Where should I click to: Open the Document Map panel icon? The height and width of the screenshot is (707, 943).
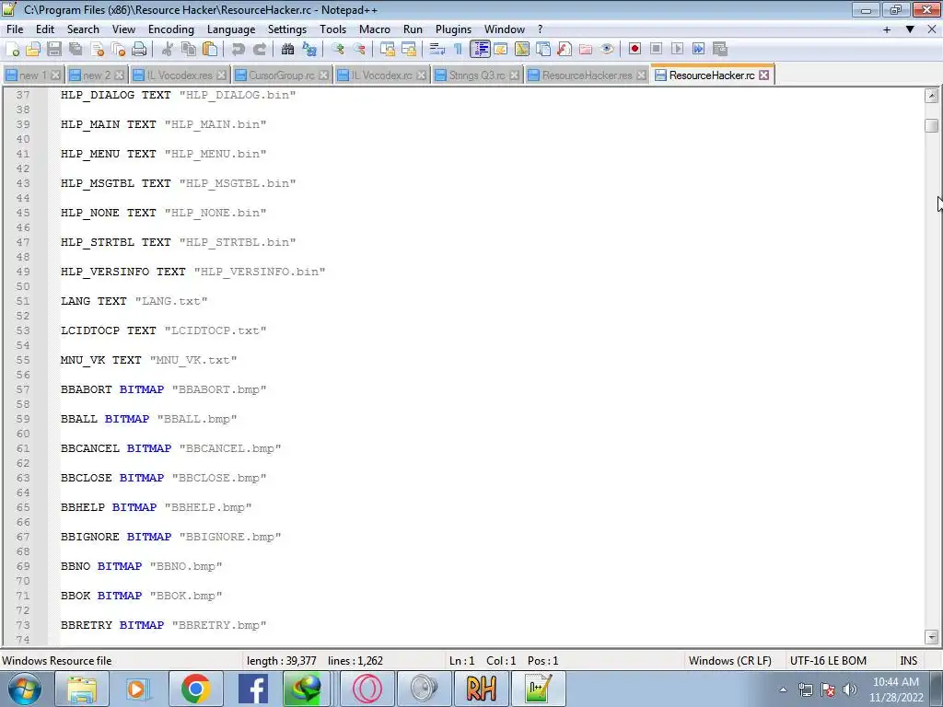[x=522, y=50]
